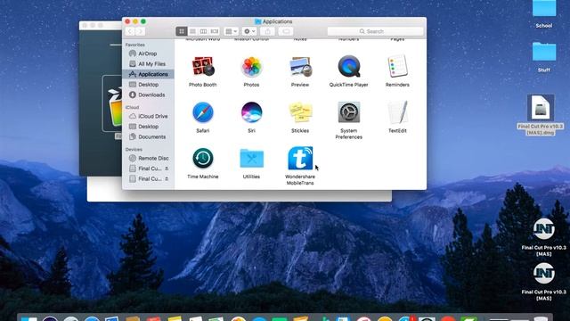Switch Finder to Cover Flow view
This screenshot has height=321, width=570.
pos(215,31)
